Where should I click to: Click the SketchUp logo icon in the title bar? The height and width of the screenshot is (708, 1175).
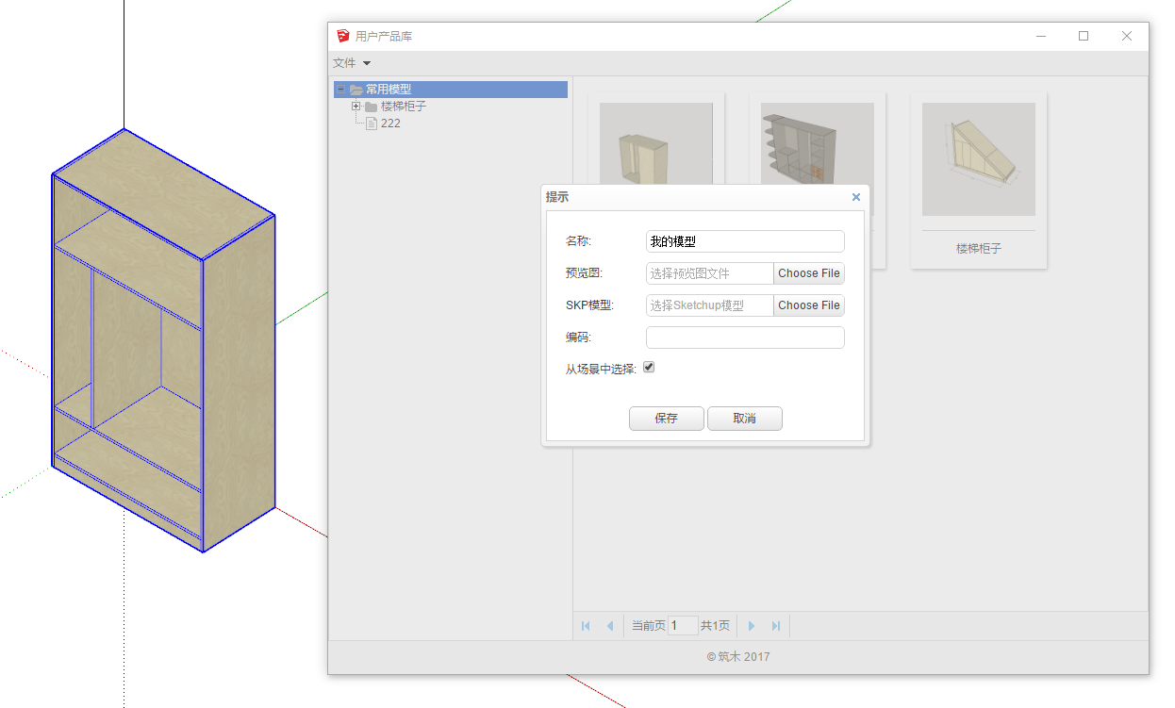[x=341, y=36]
